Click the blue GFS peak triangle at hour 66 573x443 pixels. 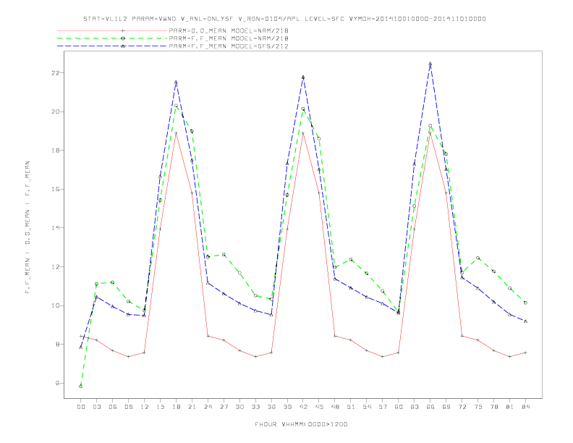tap(430, 64)
